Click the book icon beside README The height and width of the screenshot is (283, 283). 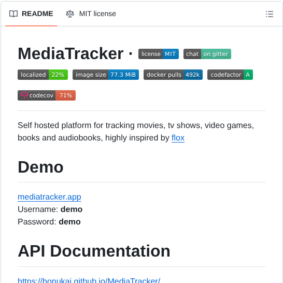(13, 13)
